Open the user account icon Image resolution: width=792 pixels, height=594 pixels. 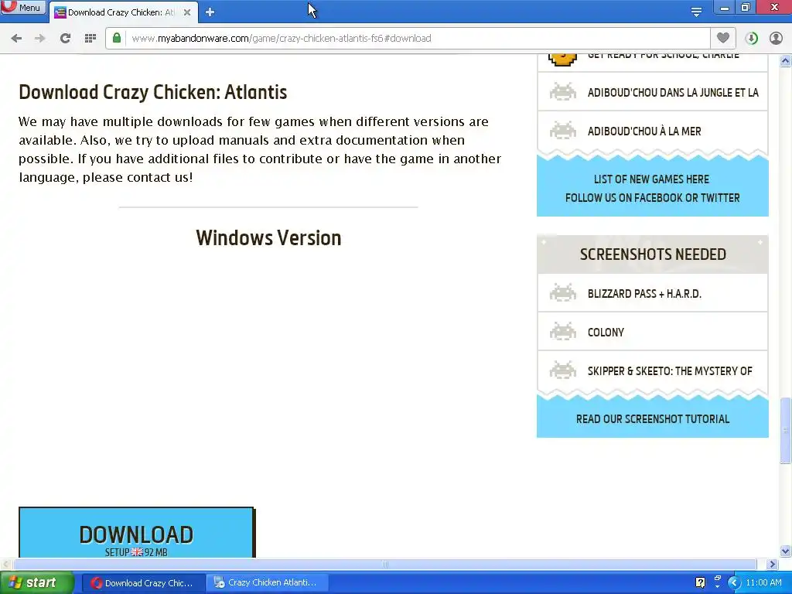pos(776,39)
